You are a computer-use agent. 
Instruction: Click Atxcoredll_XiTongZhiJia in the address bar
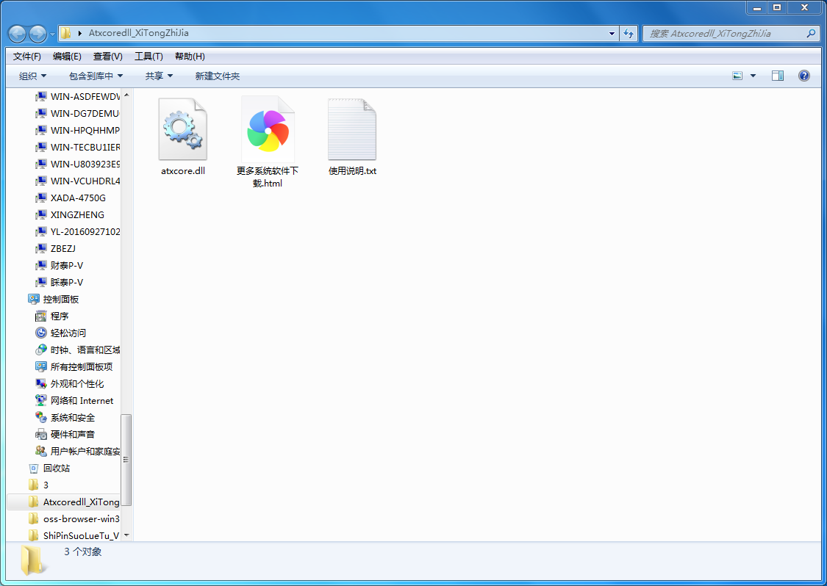[x=139, y=32]
